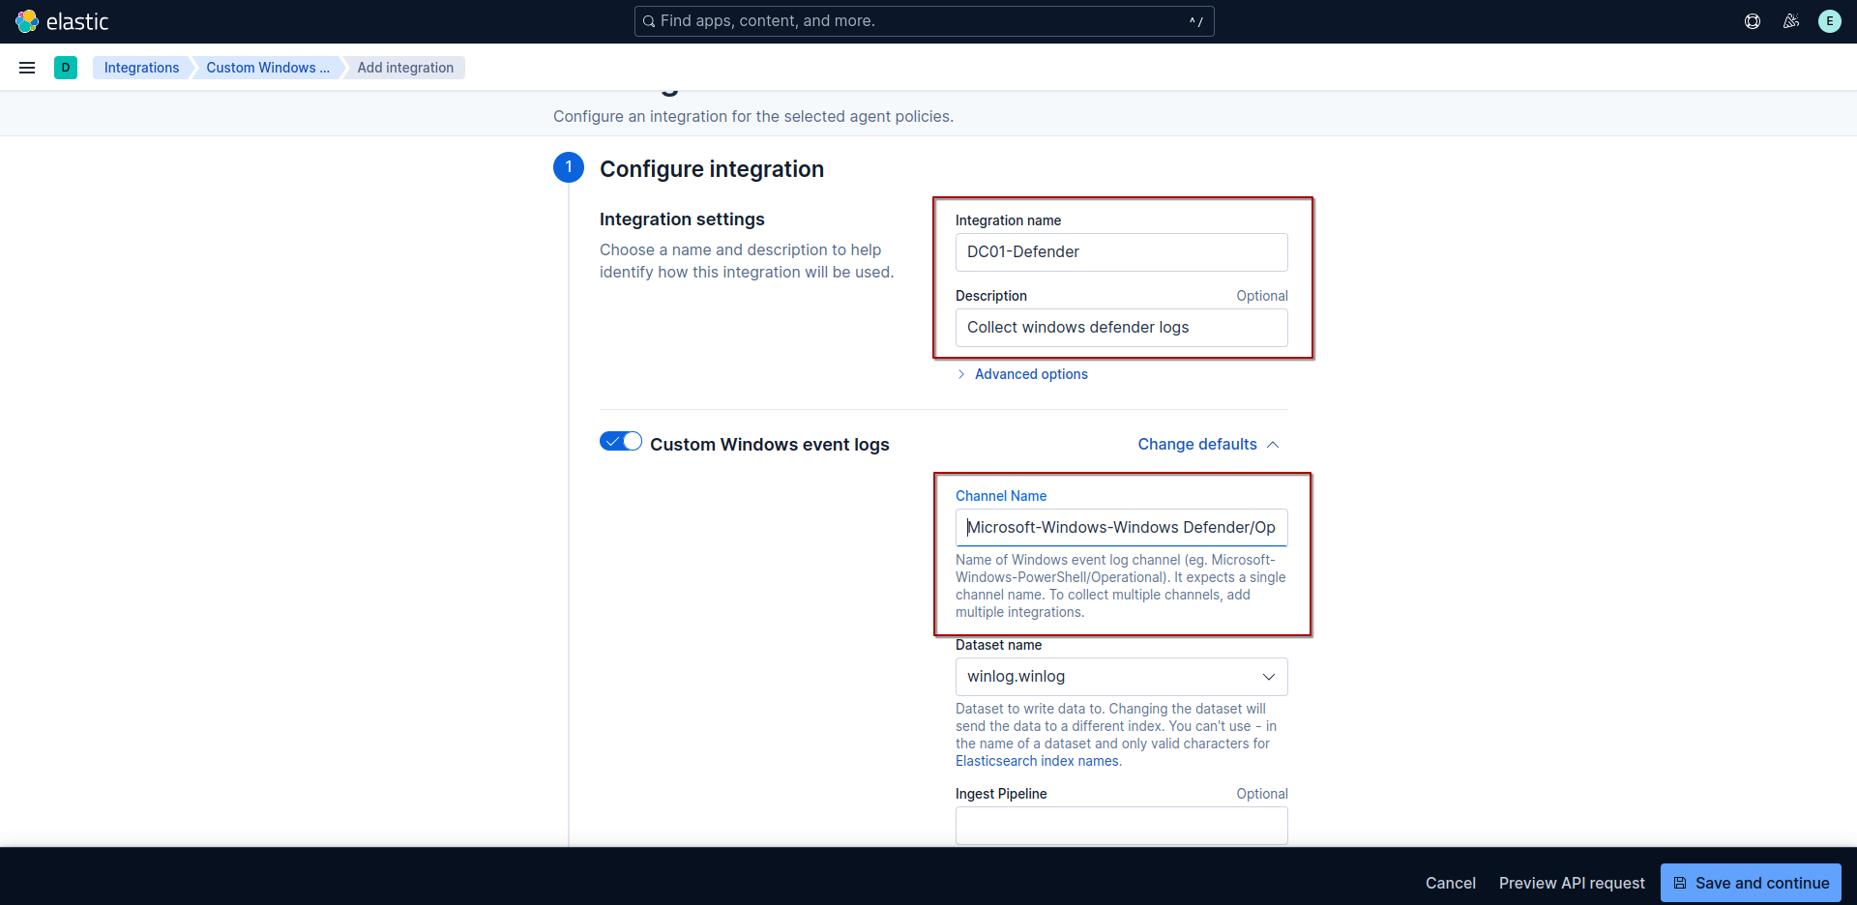Open the Dataset name dropdown
Screen dimensions: 1857x905
pyautogui.click(x=1122, y=677)
